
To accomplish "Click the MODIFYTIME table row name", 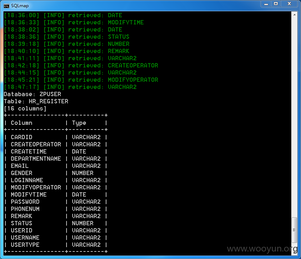I will tap(29, 195).
